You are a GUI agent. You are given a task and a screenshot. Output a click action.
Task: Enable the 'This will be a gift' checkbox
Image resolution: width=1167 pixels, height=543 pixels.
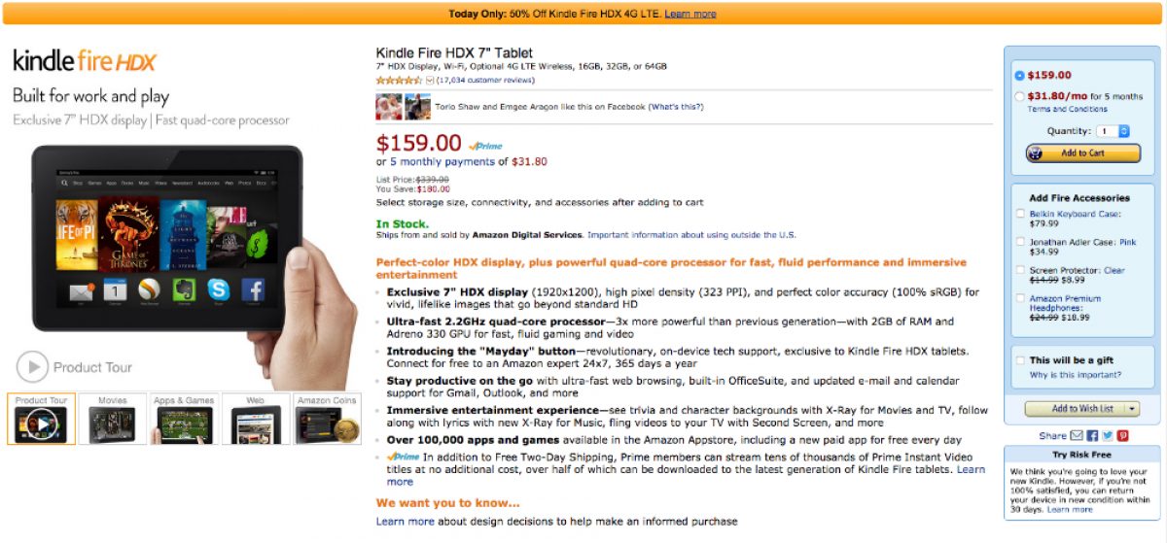pos(1019,360)
